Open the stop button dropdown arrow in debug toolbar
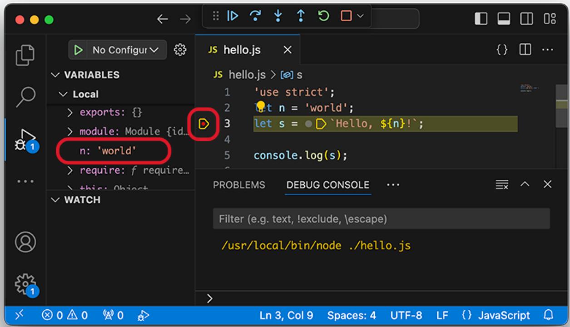Screen dimensions: 570x327 click(x=360, y=16)
